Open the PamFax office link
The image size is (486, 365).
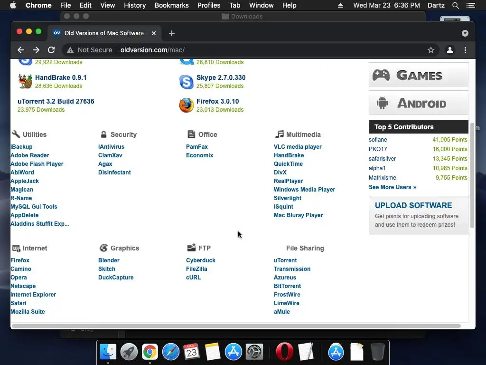click(x=197, y=147)
